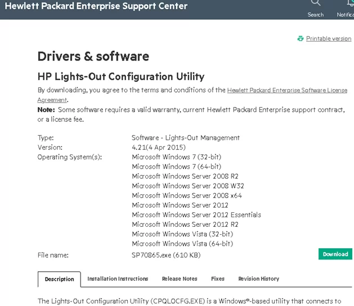
Task: Open the Printable version link
Action: [x=328, y=39]
